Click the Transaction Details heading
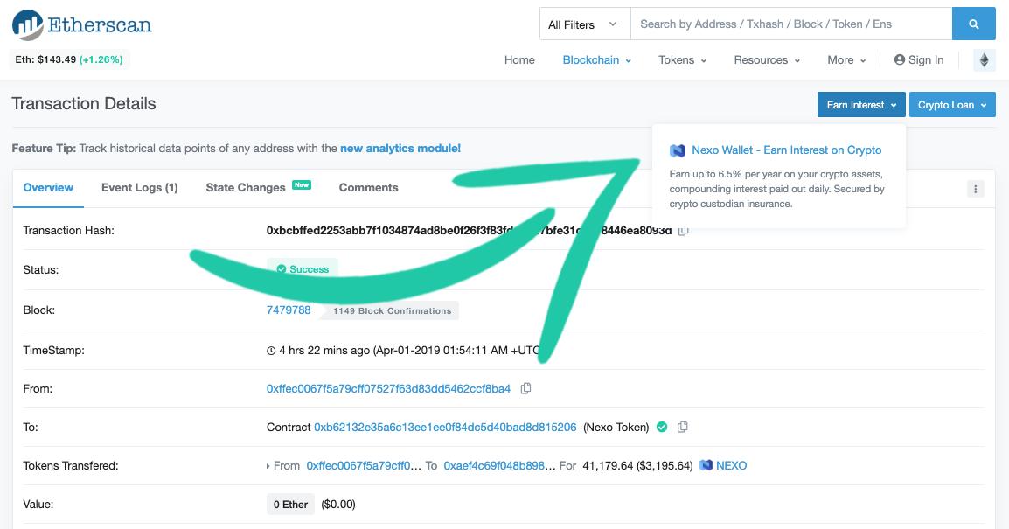 [84, 103]
